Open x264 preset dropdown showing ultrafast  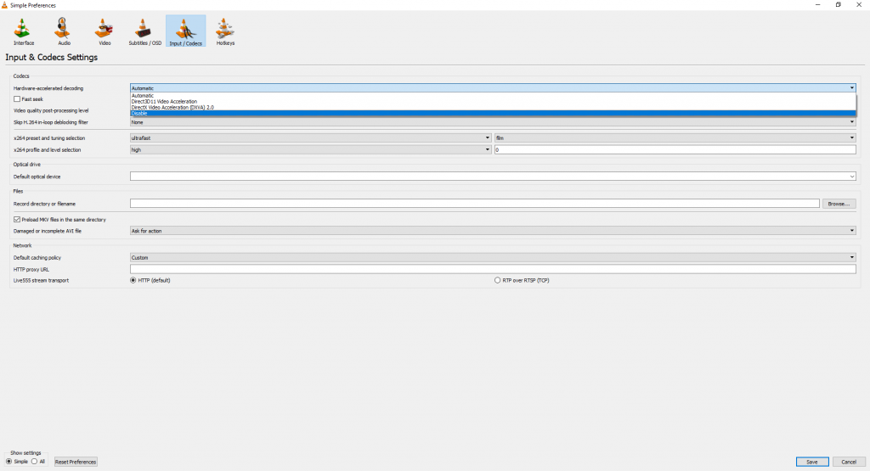[311, 138]
